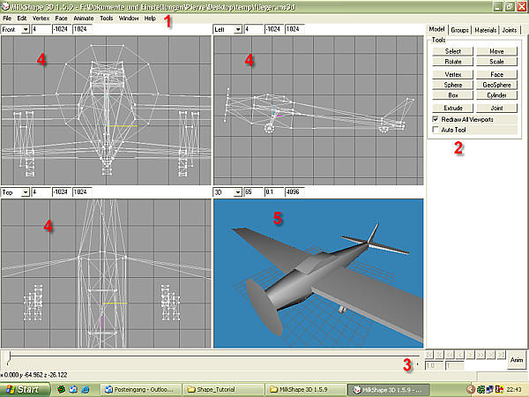Screen dimensions: 529x397
Task: Open the Face menu
Action: [x=61, y=19]
